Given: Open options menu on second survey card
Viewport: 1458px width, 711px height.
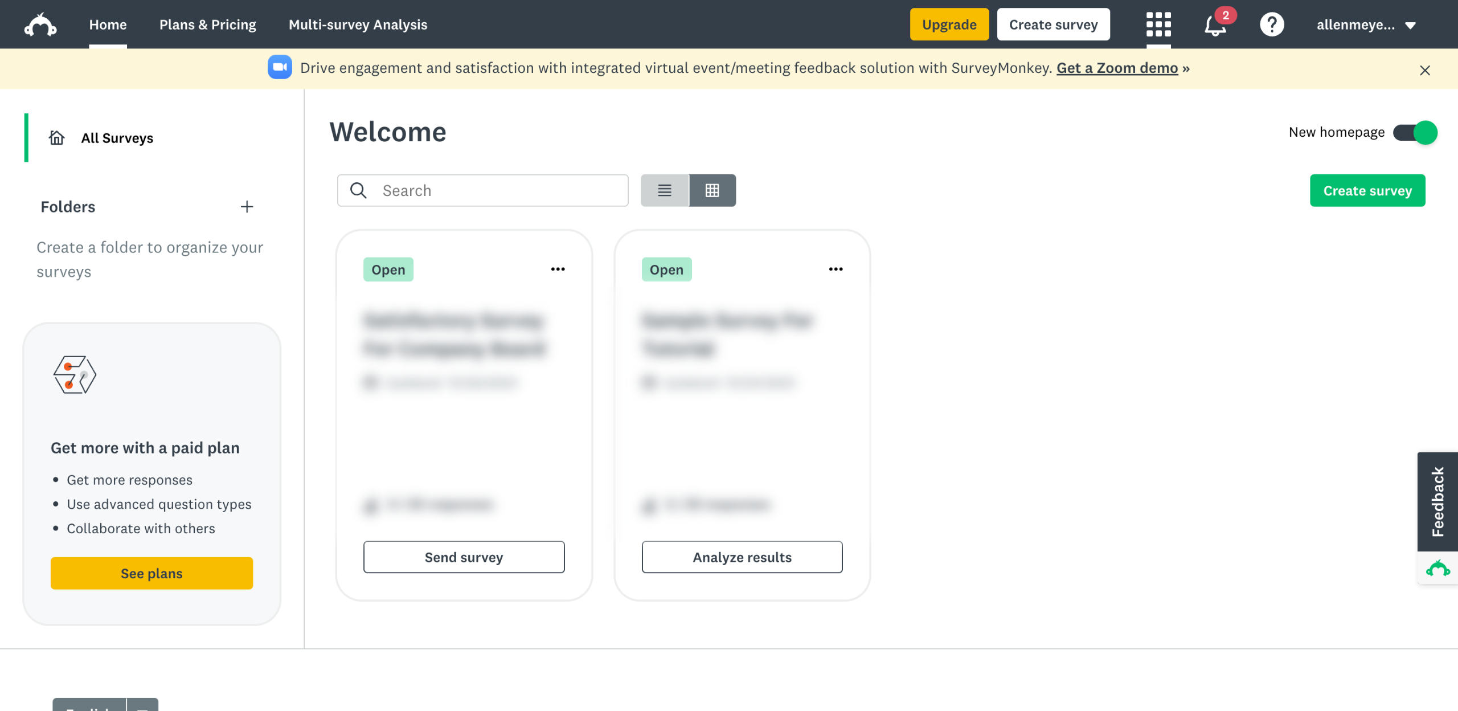Looking at the screenshot, I should [x=836, y=269].
